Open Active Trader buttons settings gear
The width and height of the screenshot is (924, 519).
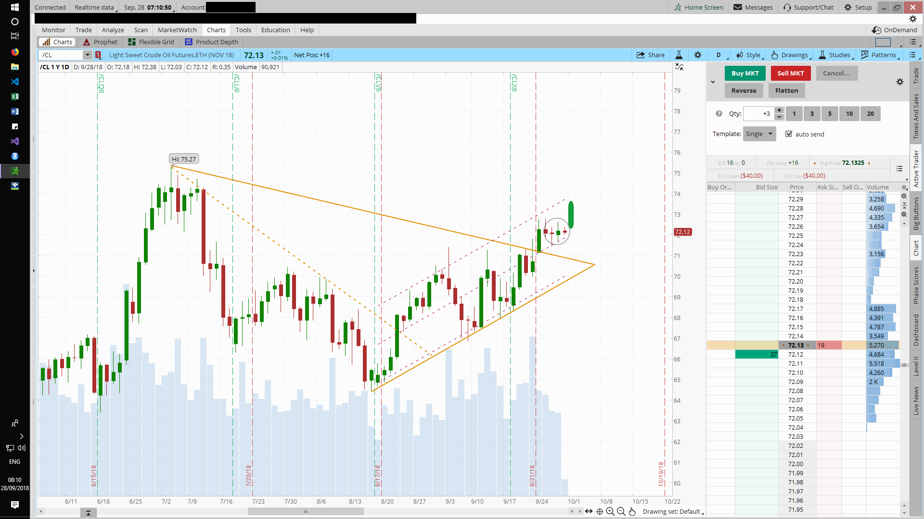900,82
